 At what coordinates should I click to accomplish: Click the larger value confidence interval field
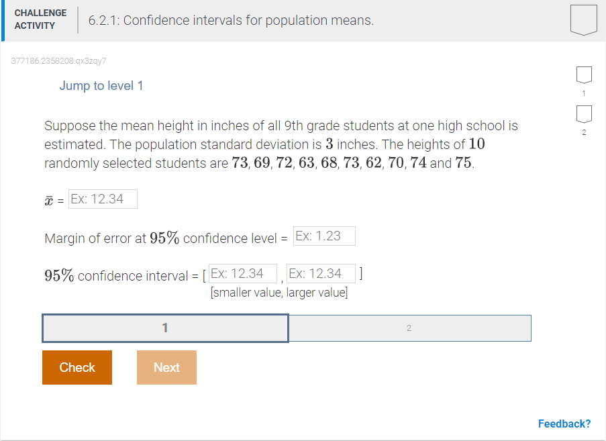coord(320,273)
